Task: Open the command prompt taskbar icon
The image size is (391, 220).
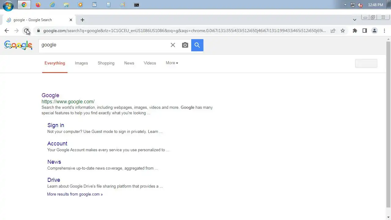Action: (x=137, y=5)
